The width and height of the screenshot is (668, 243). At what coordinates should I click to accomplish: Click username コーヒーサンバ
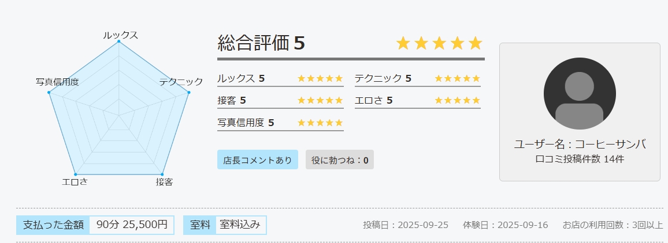coord(580,145)
